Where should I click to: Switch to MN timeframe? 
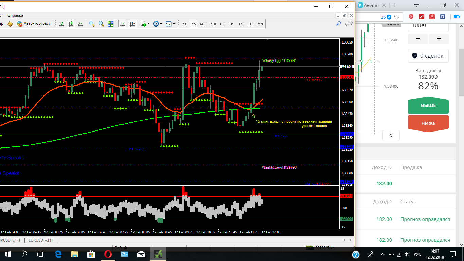coord(260,24)
